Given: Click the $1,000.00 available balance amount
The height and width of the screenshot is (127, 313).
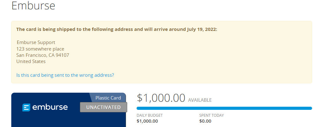Looking at the screenshot, I should point(161,98).
